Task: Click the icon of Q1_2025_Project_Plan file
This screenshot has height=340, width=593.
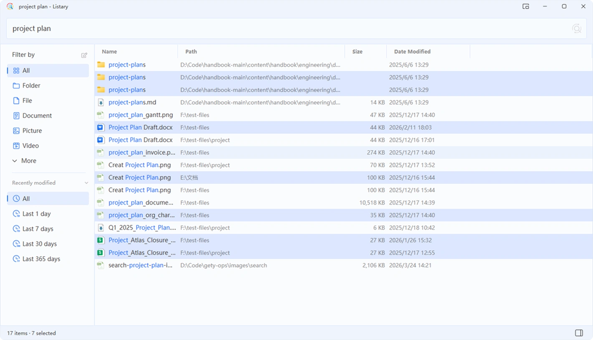Action: [101, 228]
